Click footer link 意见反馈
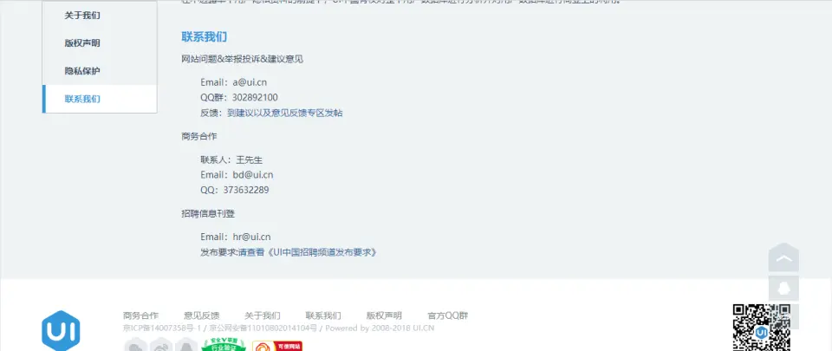 pyautogui.click(x=202, y=315)
